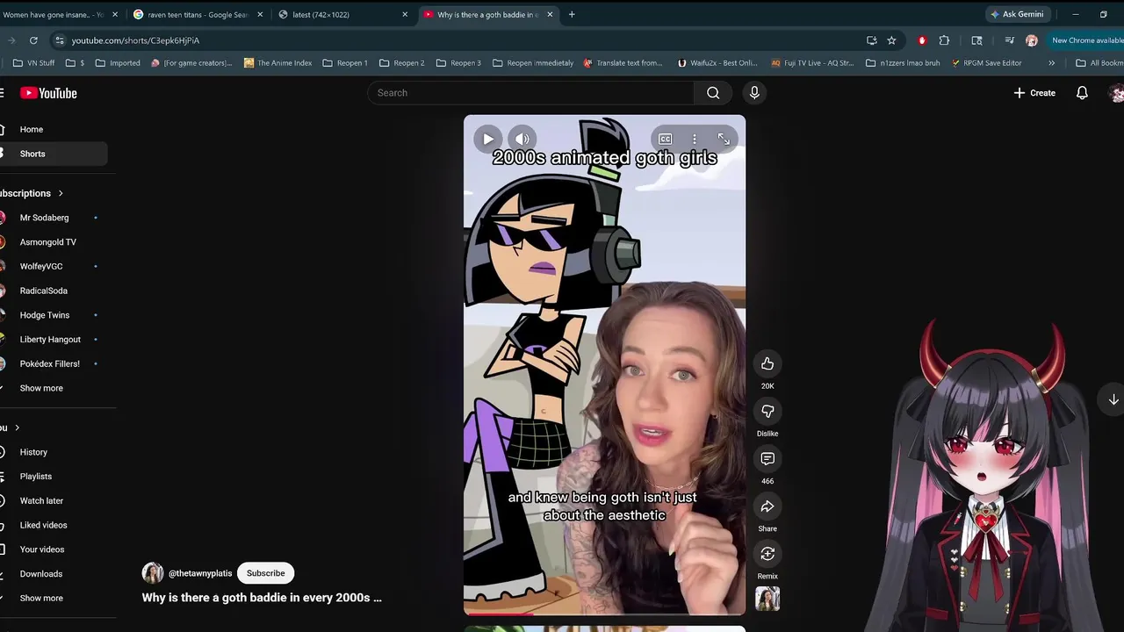Expand the Subscriptions section chevron
Viewport: 1124px width, 632px height.
click(x=61, y=193)
